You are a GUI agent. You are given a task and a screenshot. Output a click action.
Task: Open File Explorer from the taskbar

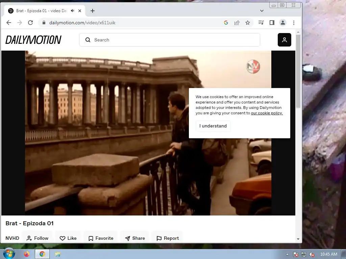click(58, 254)
